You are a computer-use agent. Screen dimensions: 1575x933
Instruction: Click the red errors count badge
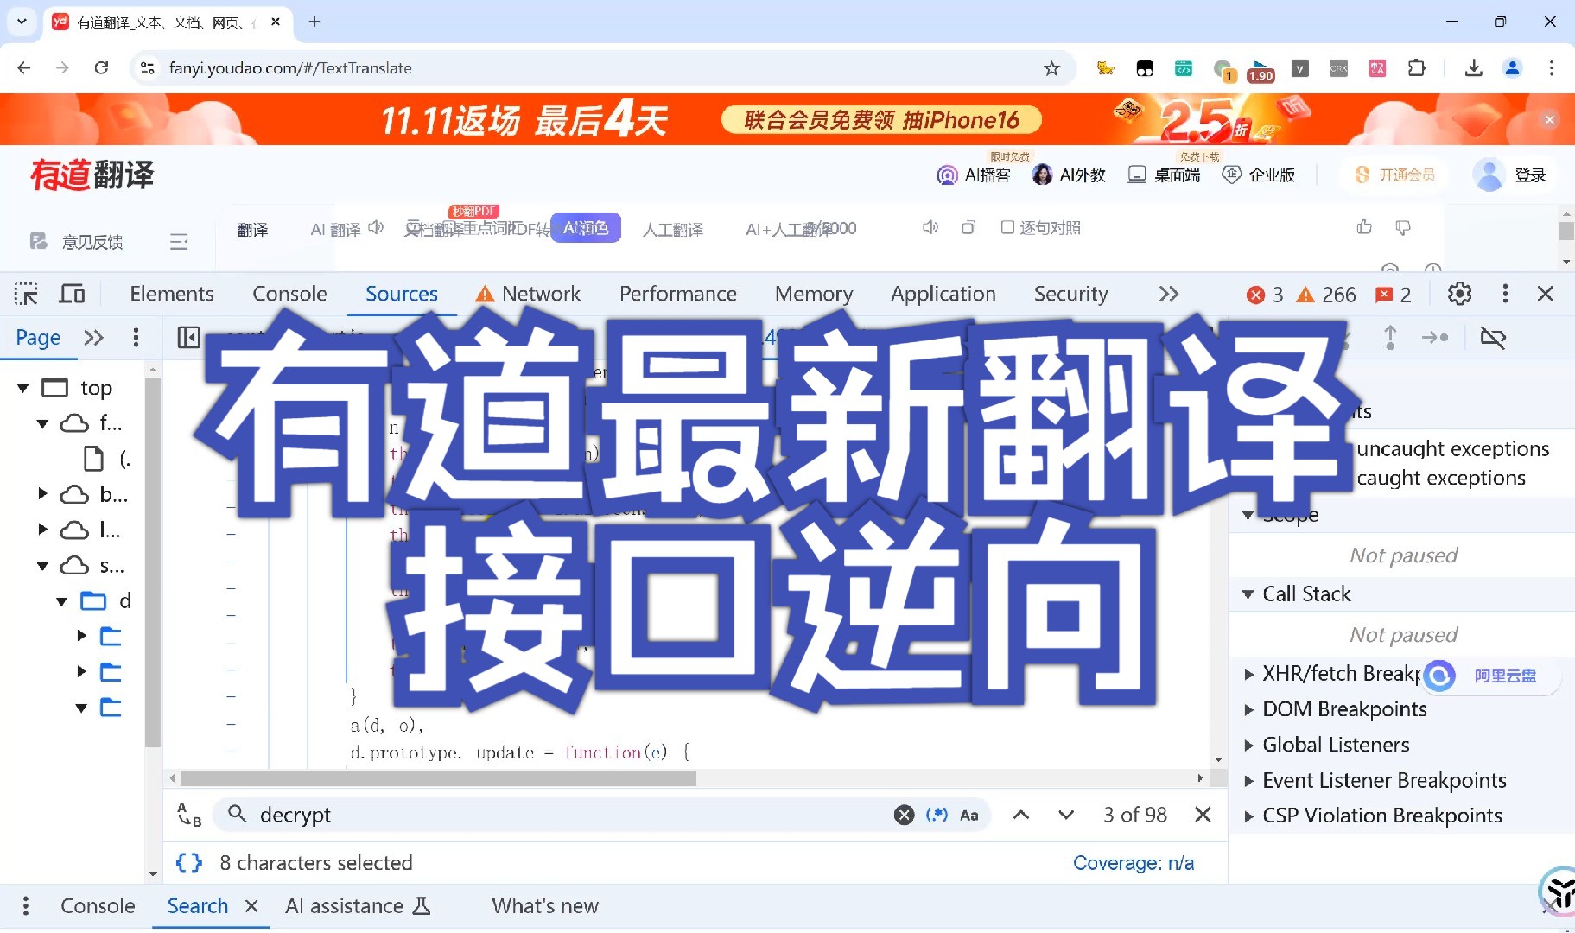pos(1265,295)
